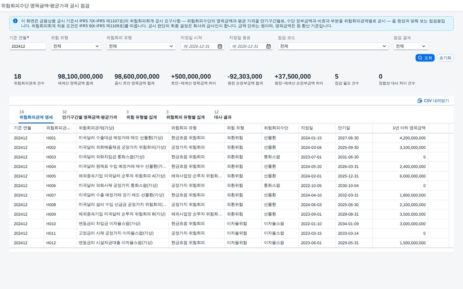Open the 점검 결과 dropdown
Screen dimensions: 463x289
pos(411,46)
